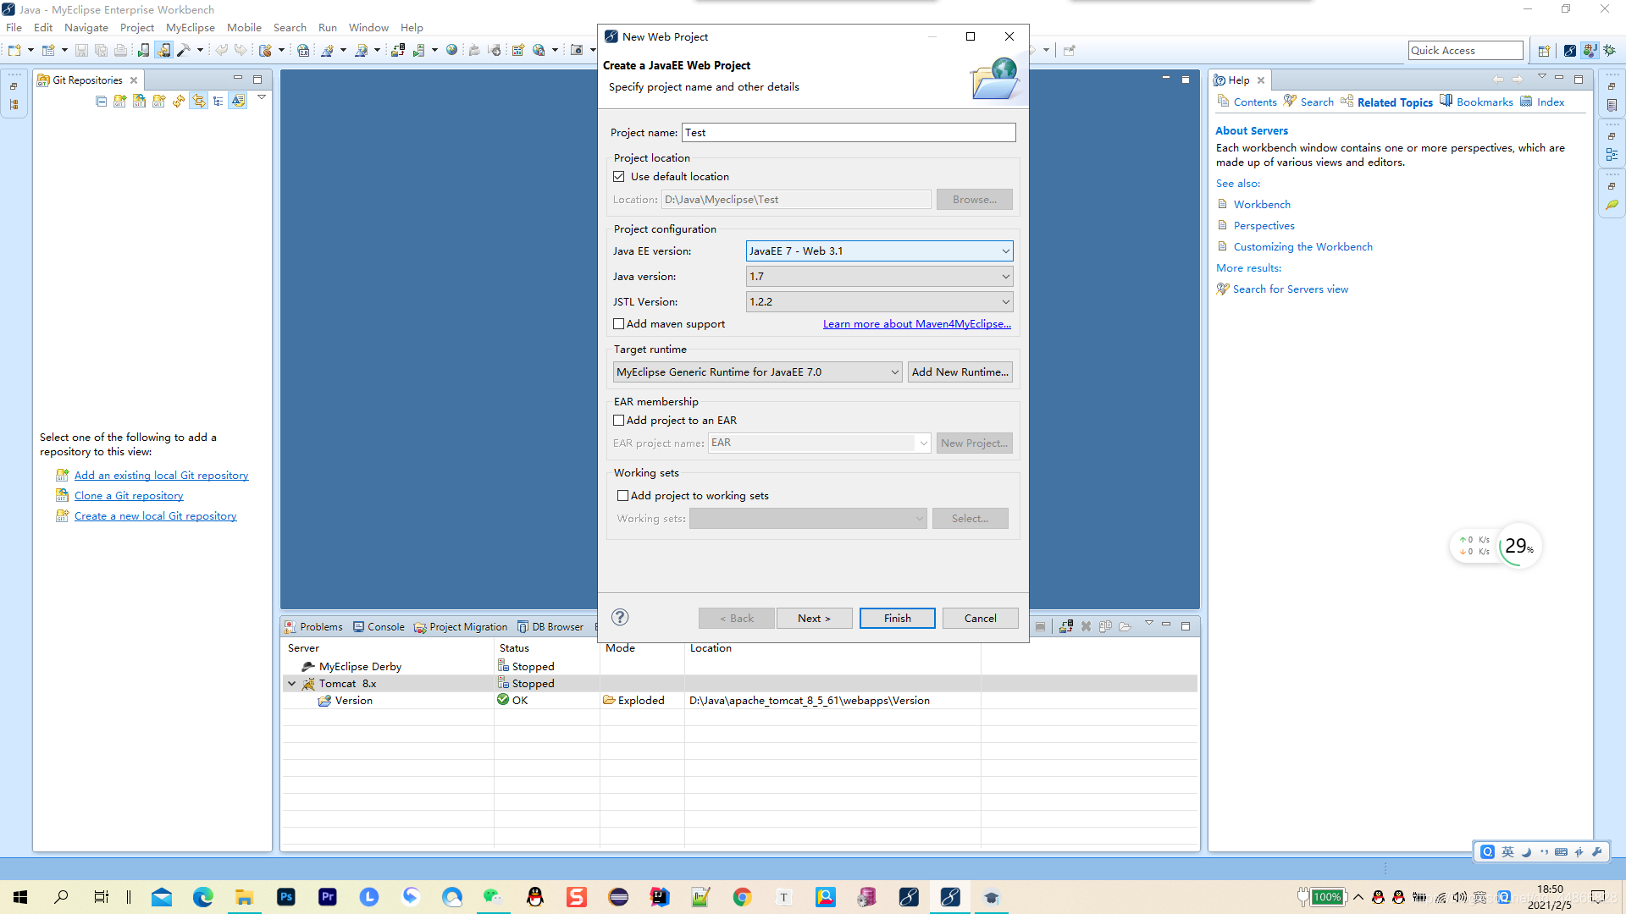
Task: Click the Project name input field
Action: click(x=849, y=133)
